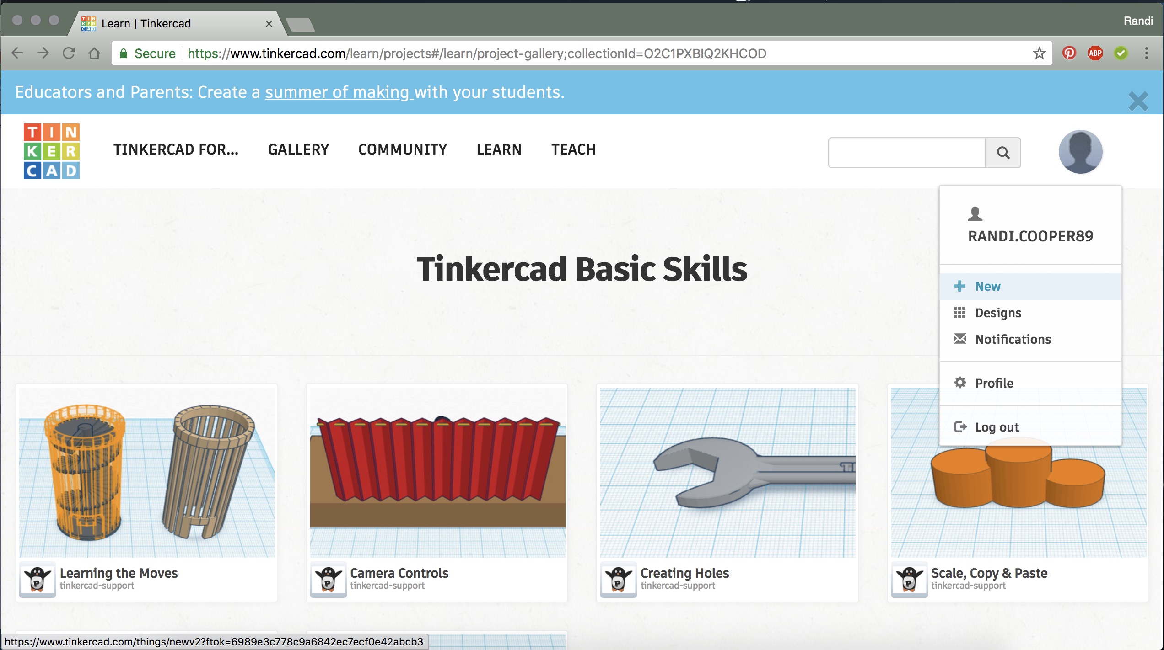The width and height of the screenshot is (1164, 650).
Task: Open the TINKERCAD FOR... dropdown menu
Action: click(176, 150)
